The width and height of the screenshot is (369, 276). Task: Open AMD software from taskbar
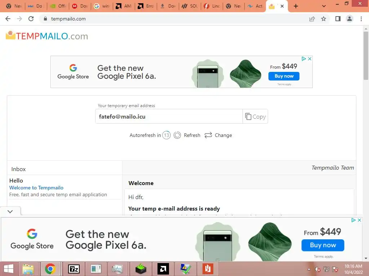(x=163, y=269)
